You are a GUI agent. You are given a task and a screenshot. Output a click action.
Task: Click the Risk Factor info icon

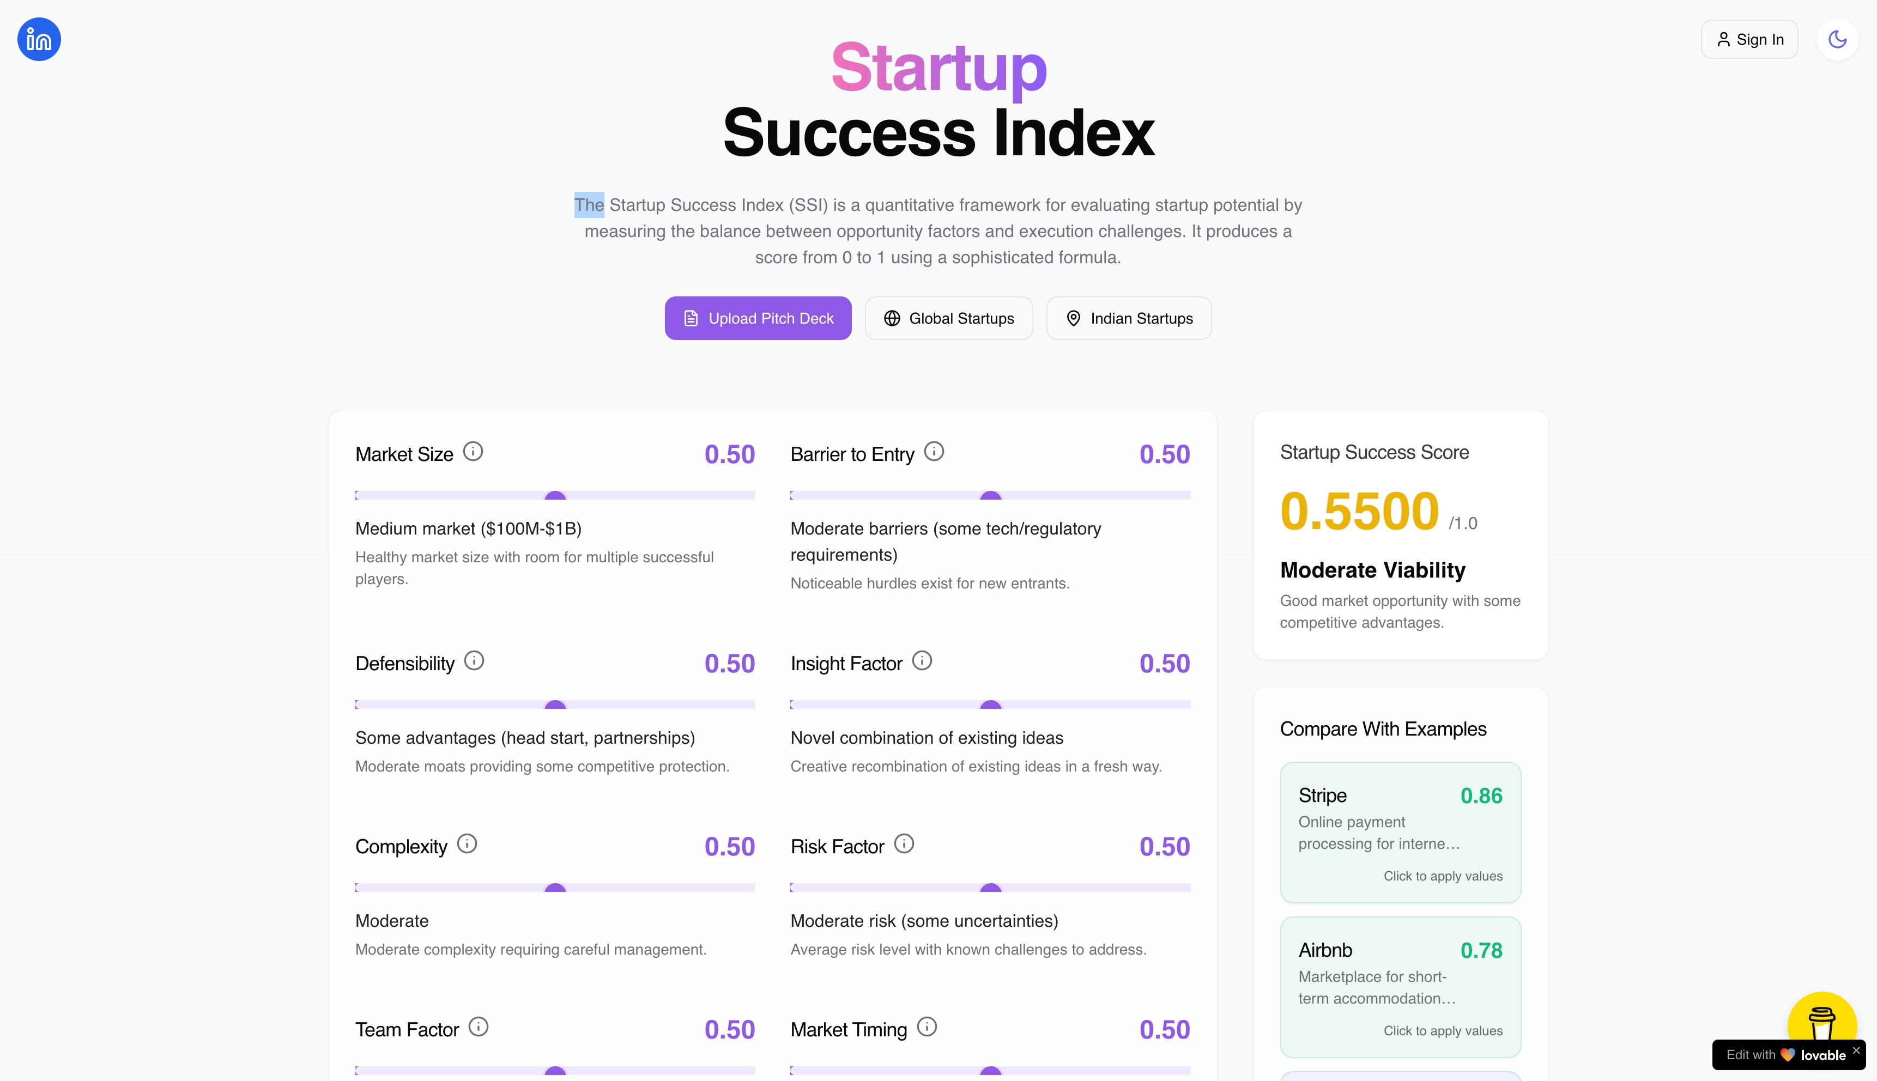click(x=904, y=843)
